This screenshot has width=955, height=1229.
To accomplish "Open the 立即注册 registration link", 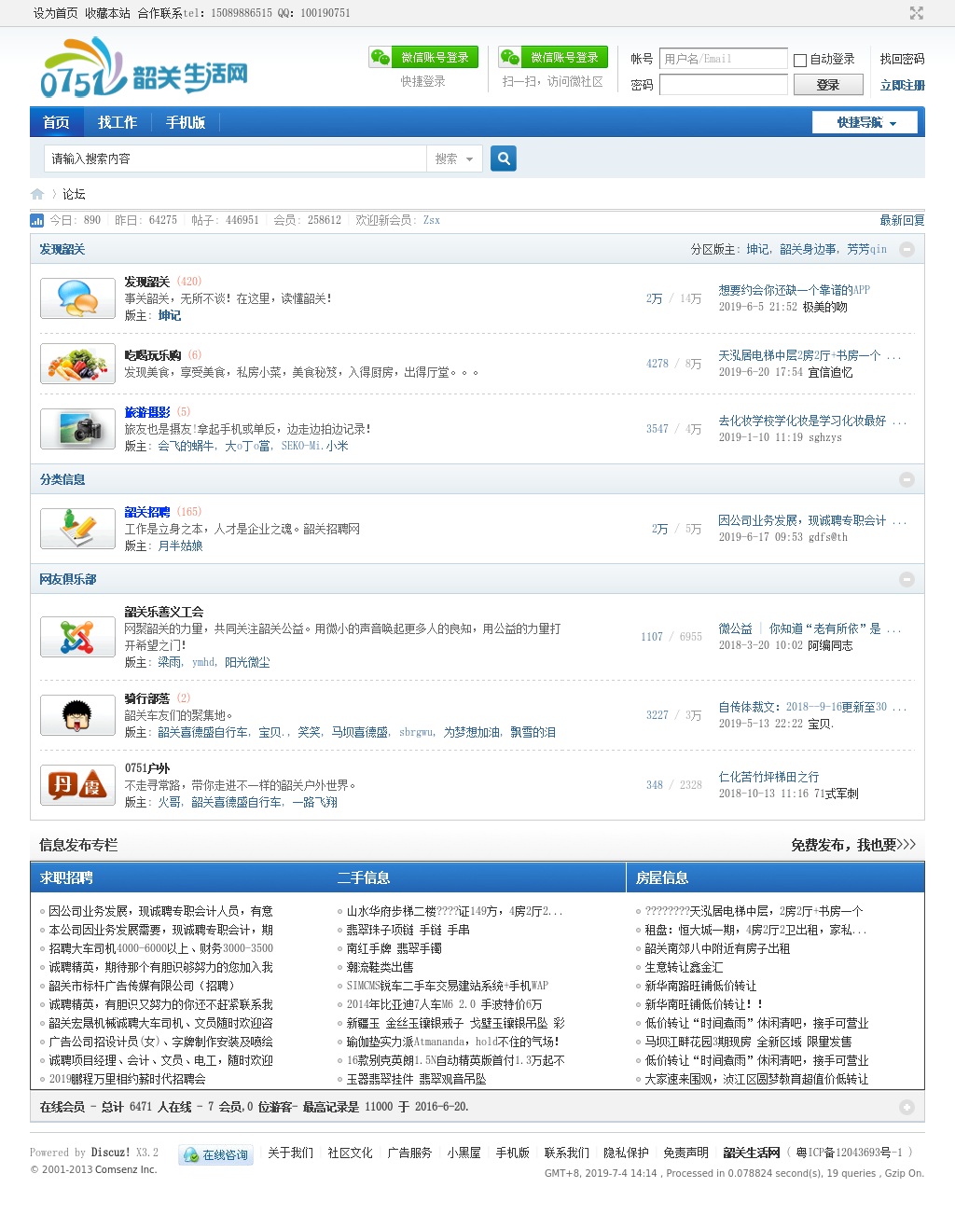I will click(x=902, y=85).
